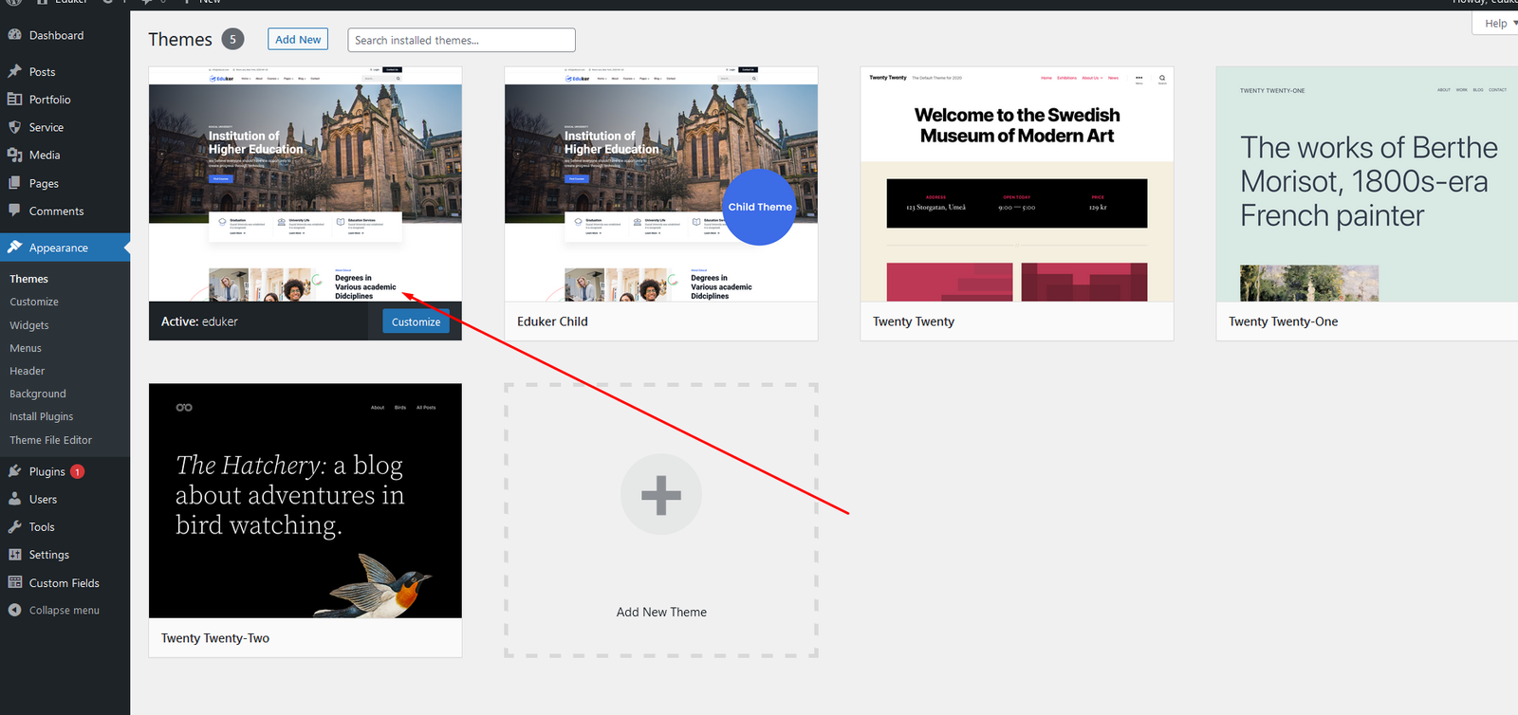Click the plus icon to add theme
Viewport: 1518px width, 715px height.
pos(661,494)
